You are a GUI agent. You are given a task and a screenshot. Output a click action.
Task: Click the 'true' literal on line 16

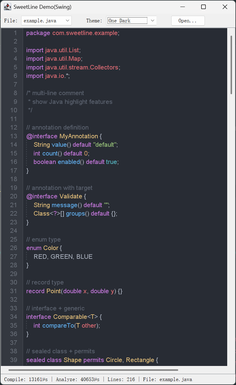coord(111,162)
